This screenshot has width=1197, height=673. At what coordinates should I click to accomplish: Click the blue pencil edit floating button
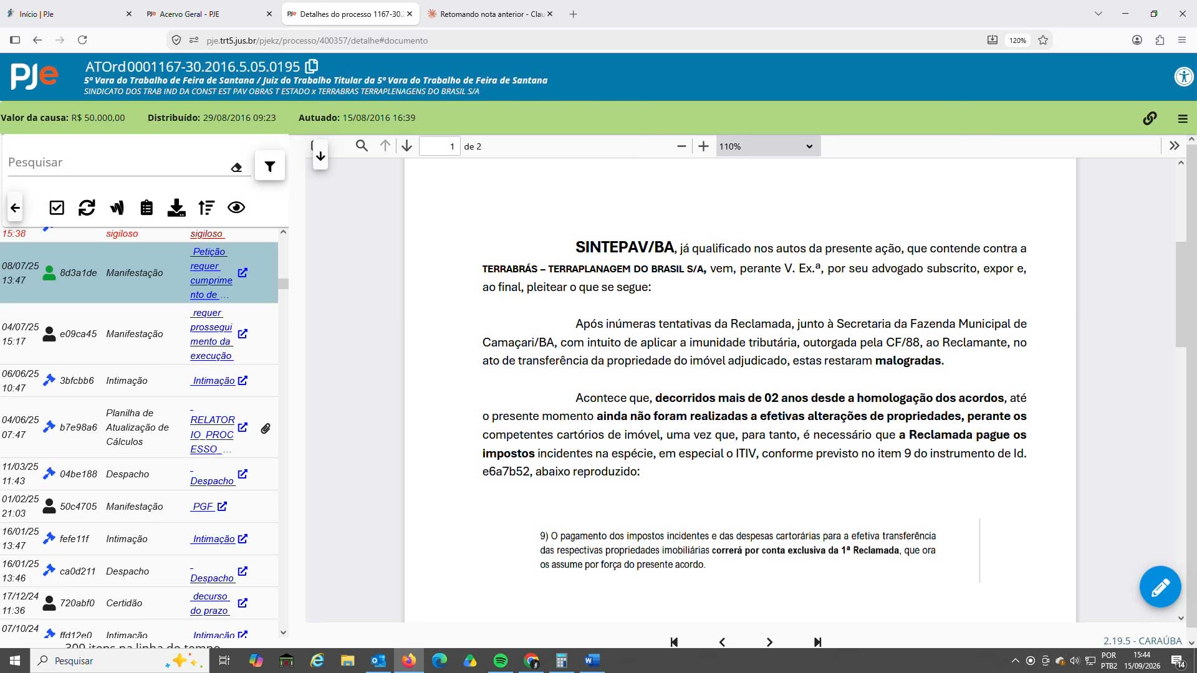[1160, 586]
